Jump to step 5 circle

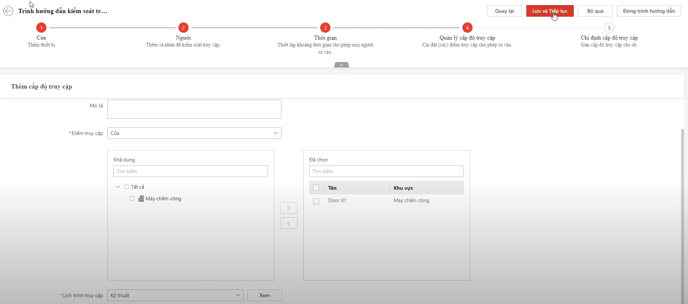click(x=609, y=28)
